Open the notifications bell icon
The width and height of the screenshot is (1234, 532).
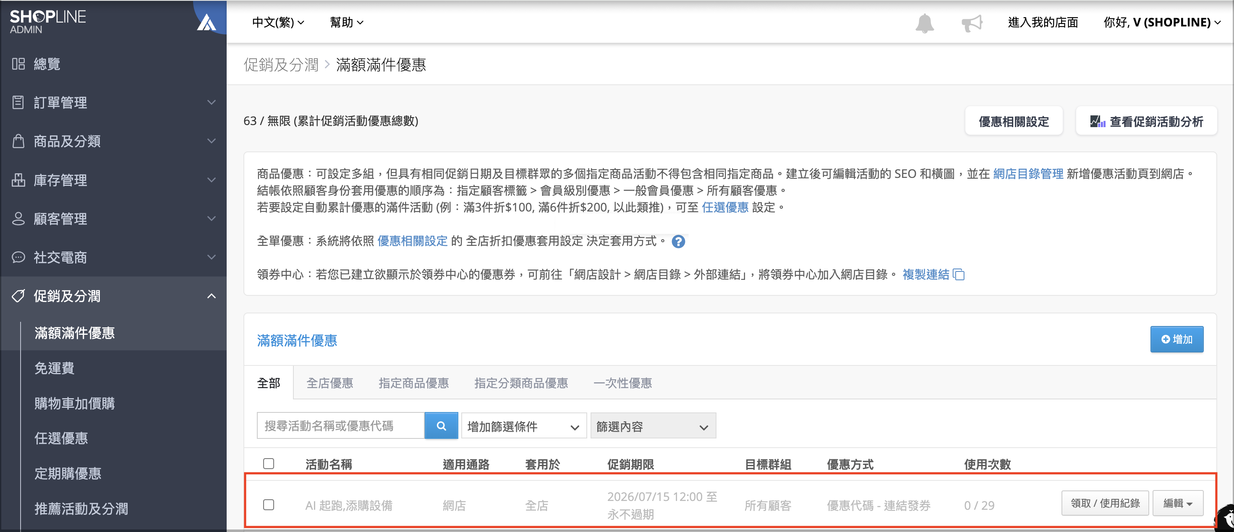(924, 23)
